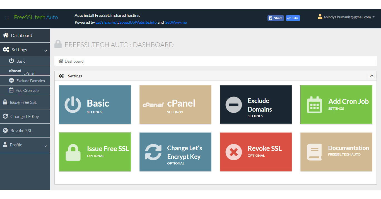Click the calendar icon on Add Cron Job tile
Image resolution: width=381 pixels, height=199 pixels.
tap(314, 105)
